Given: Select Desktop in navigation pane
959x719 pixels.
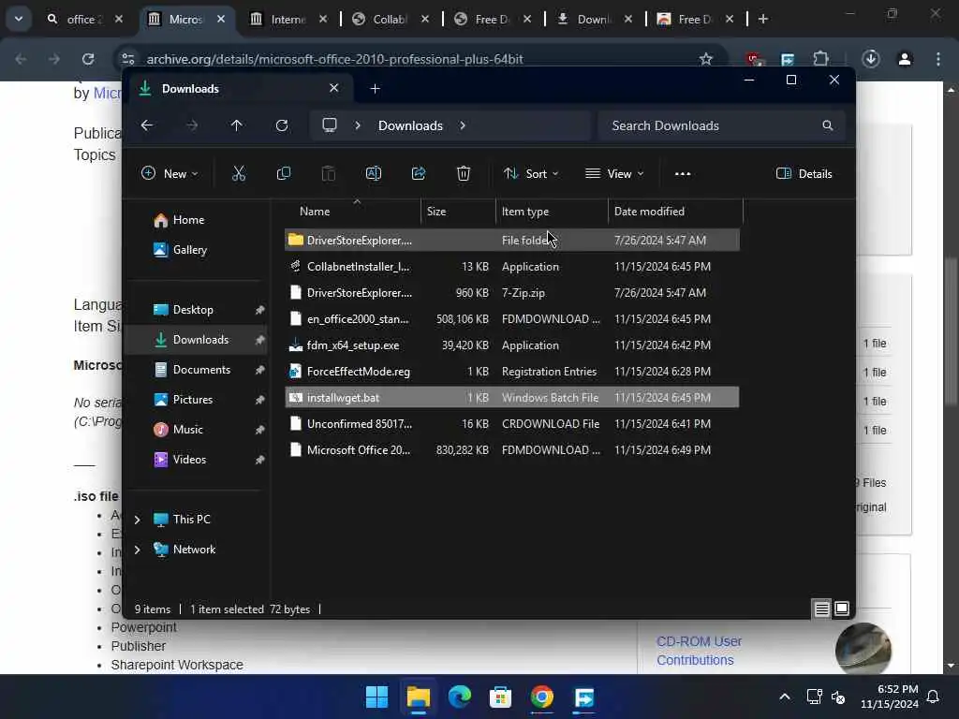Looking at the screenshot, I should (x=196, y=309).
